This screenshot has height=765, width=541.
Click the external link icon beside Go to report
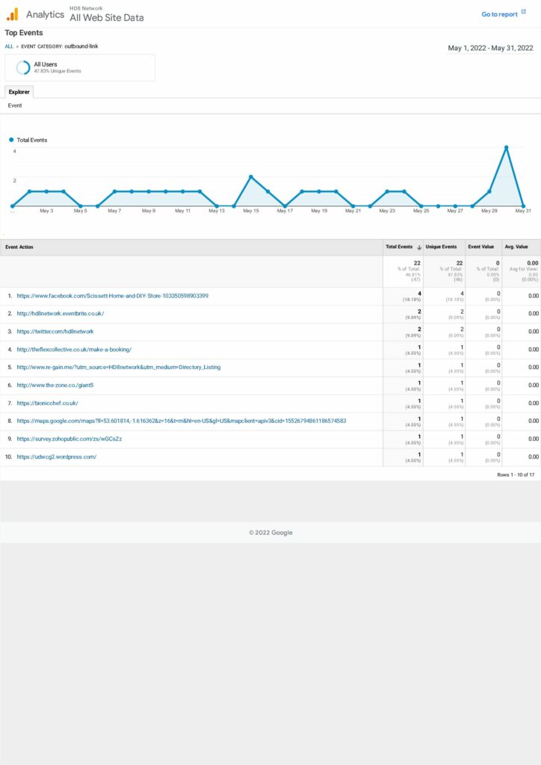point(524,13)
